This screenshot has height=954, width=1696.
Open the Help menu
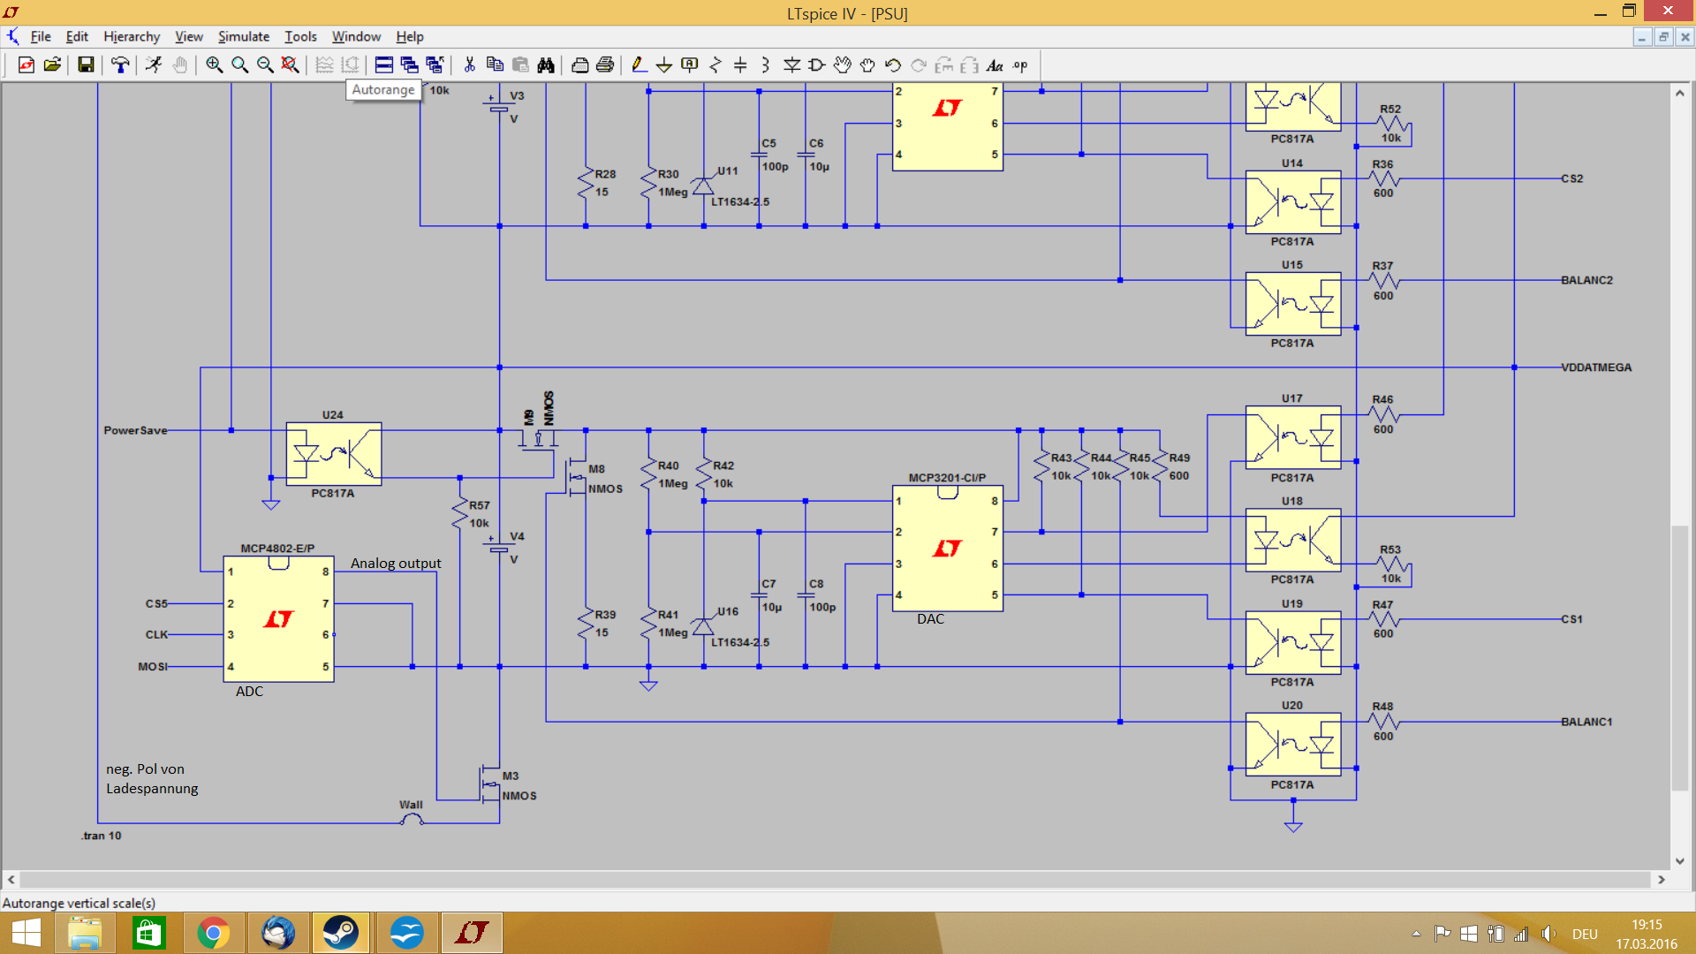click(x=409, y=36)
